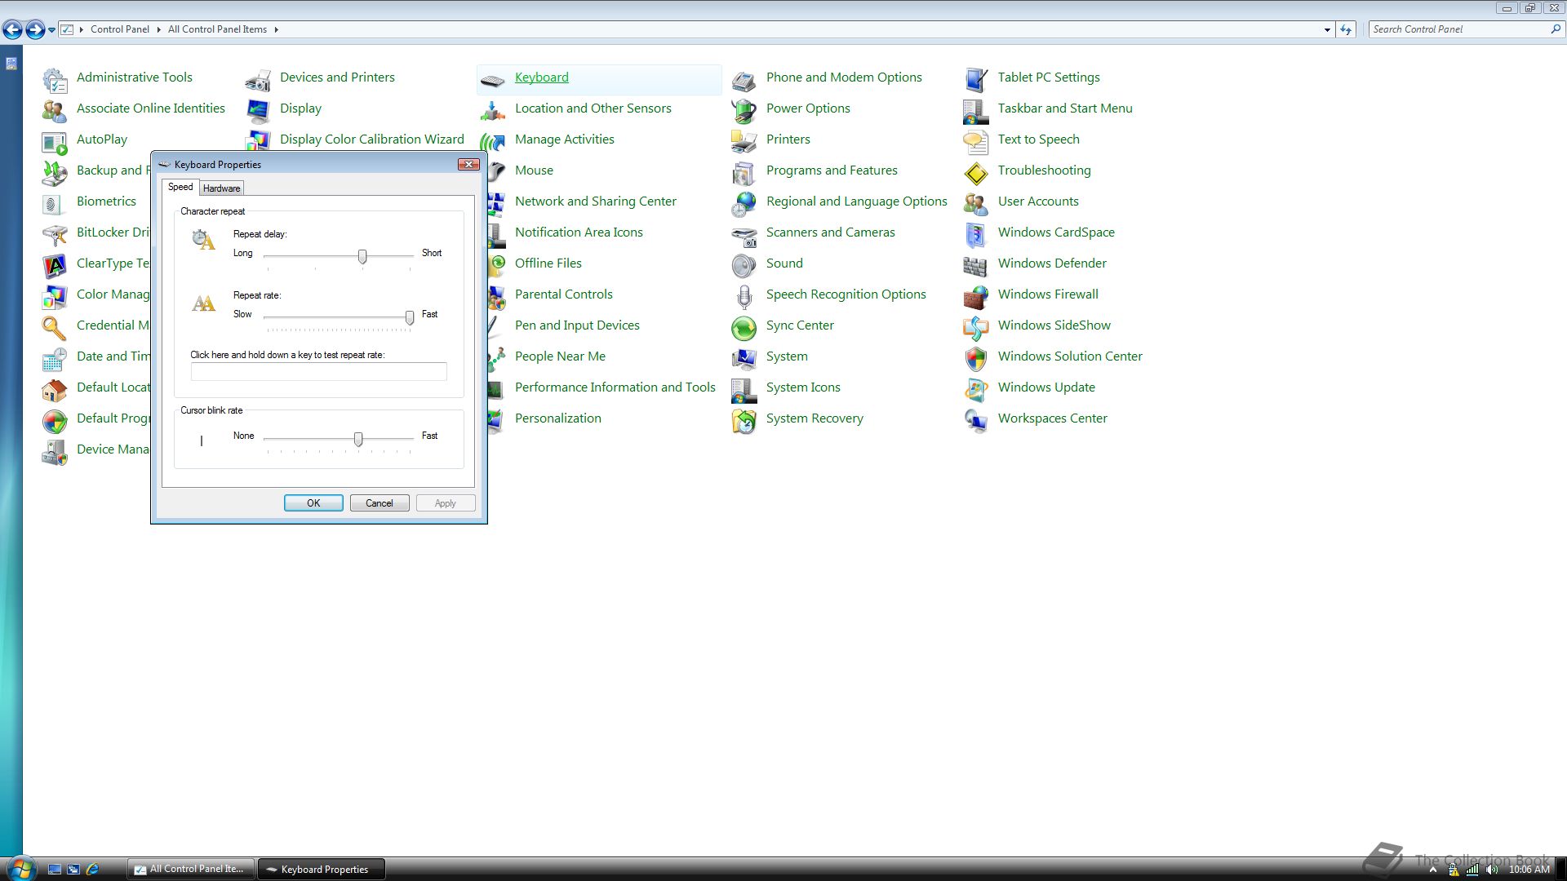
Task: Click the User Accounts icon
Action: 976,204
